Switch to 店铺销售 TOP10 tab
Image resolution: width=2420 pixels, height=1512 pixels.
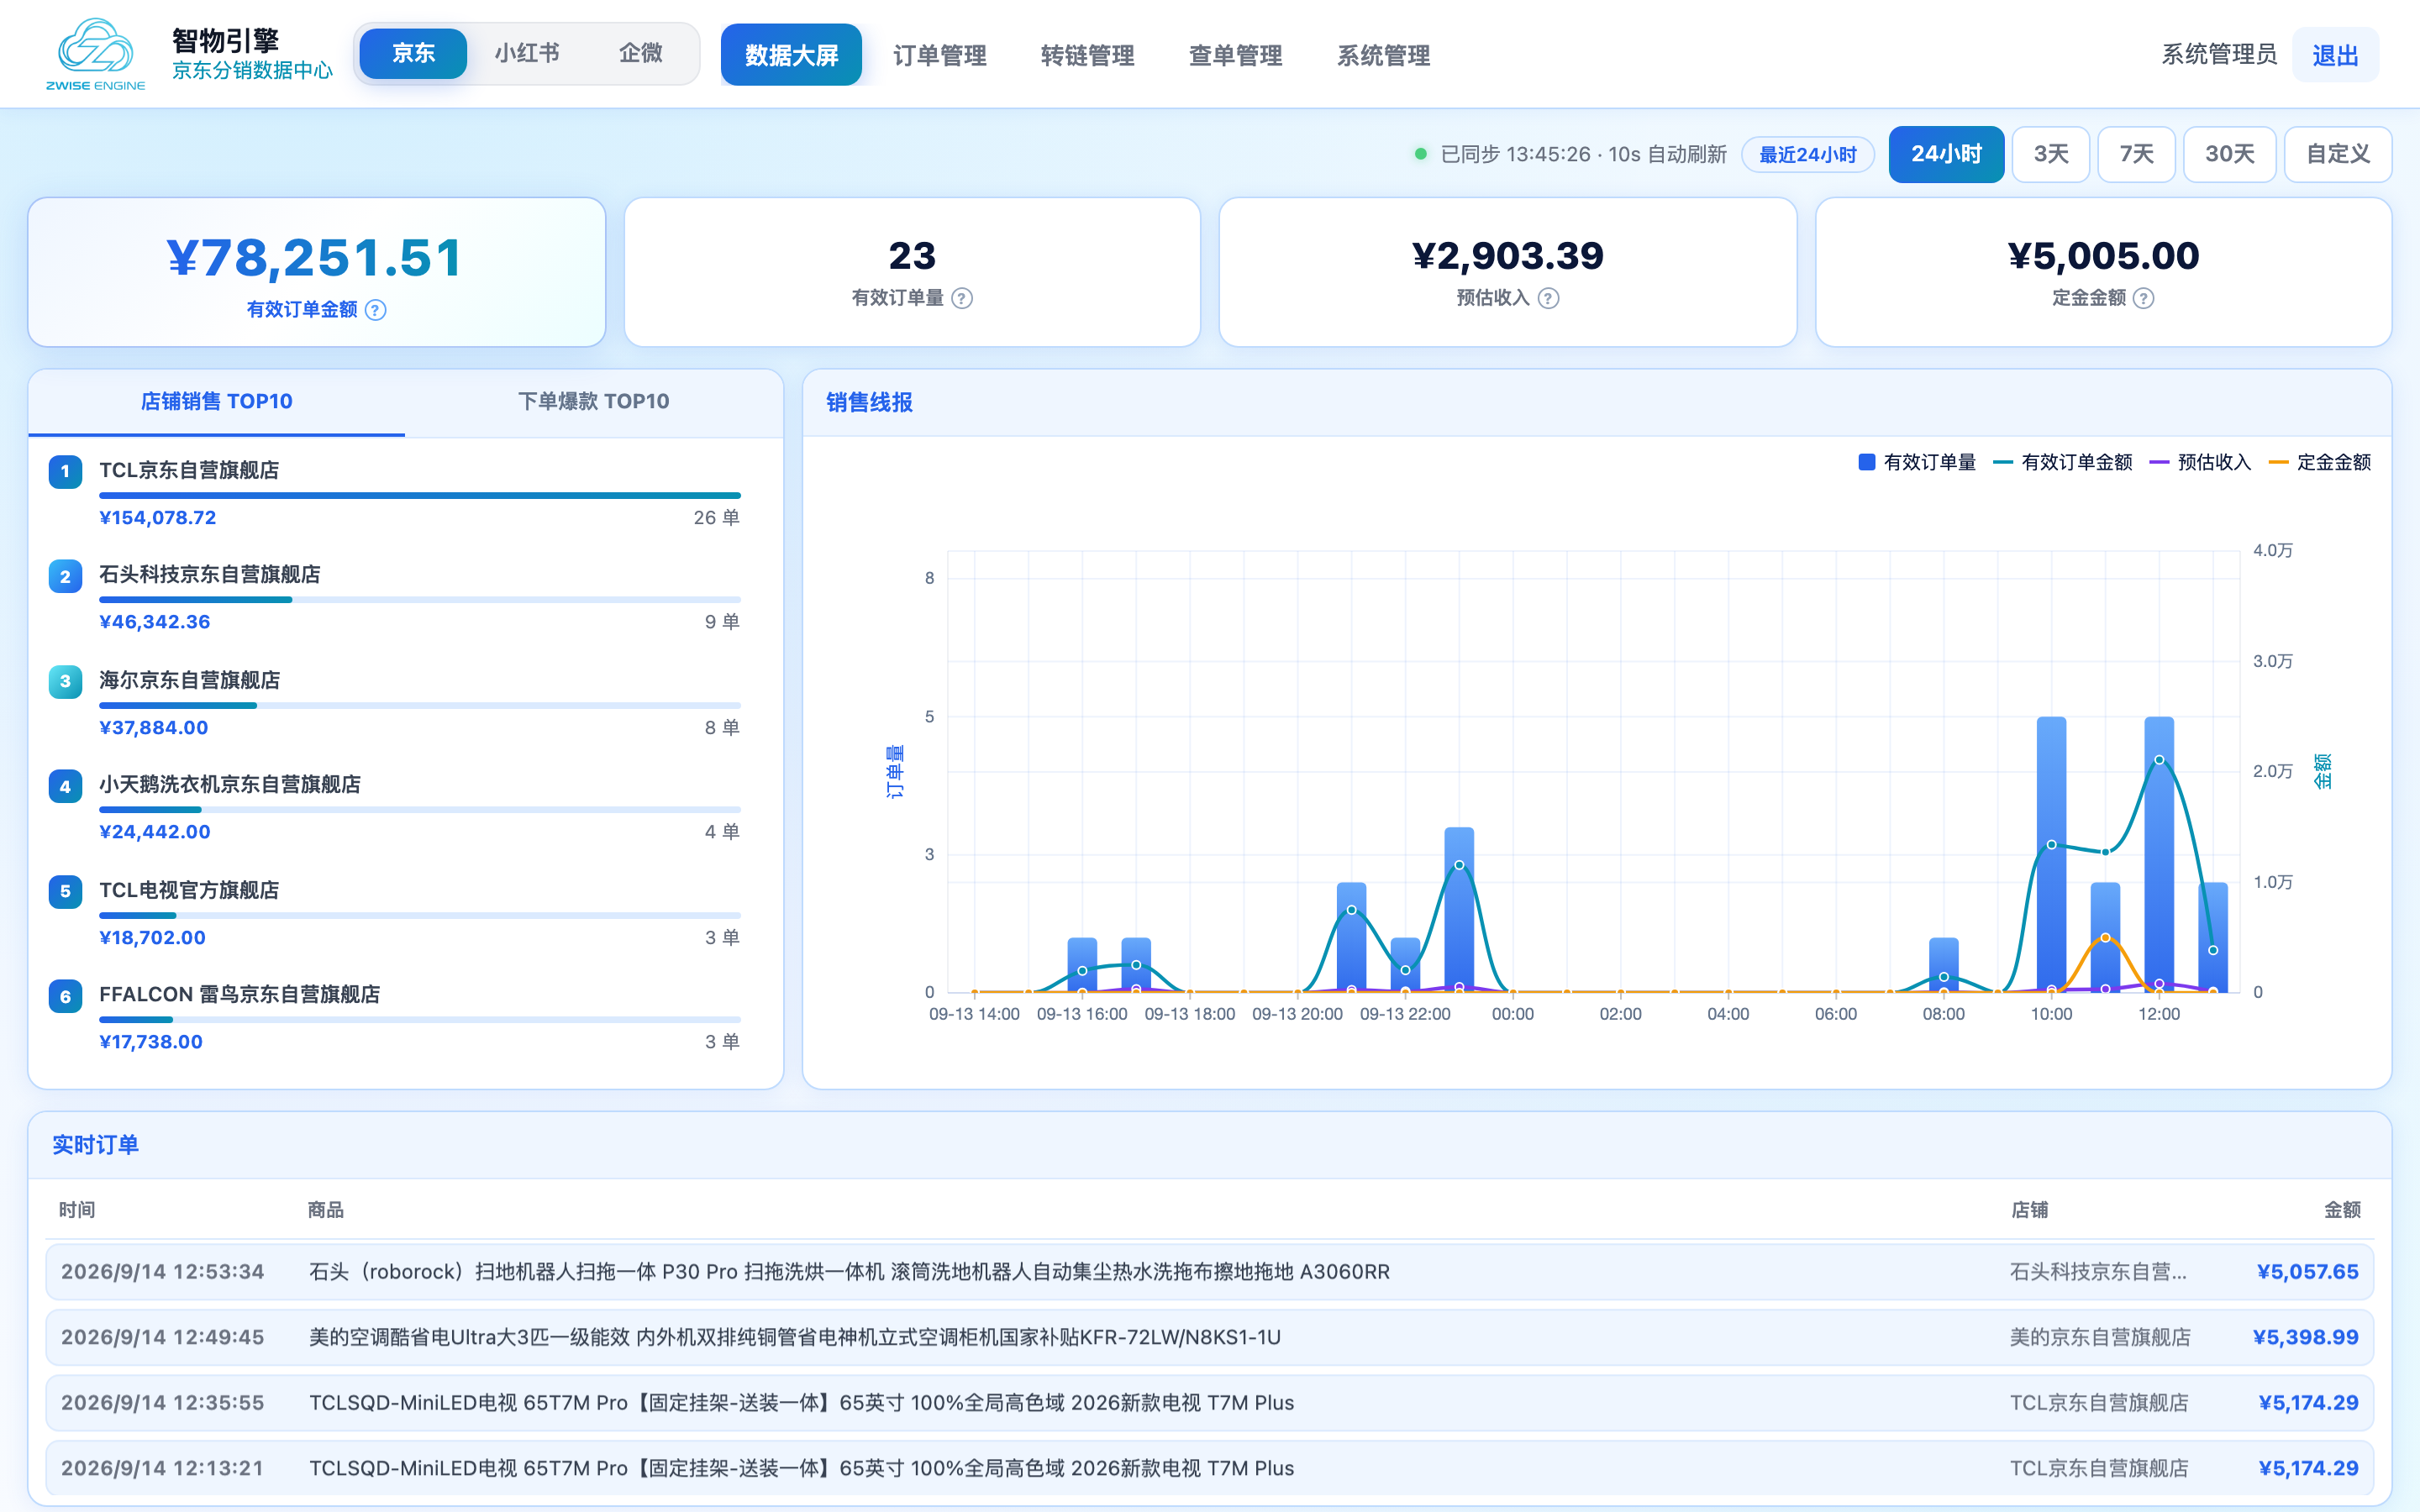pos(216,402)
